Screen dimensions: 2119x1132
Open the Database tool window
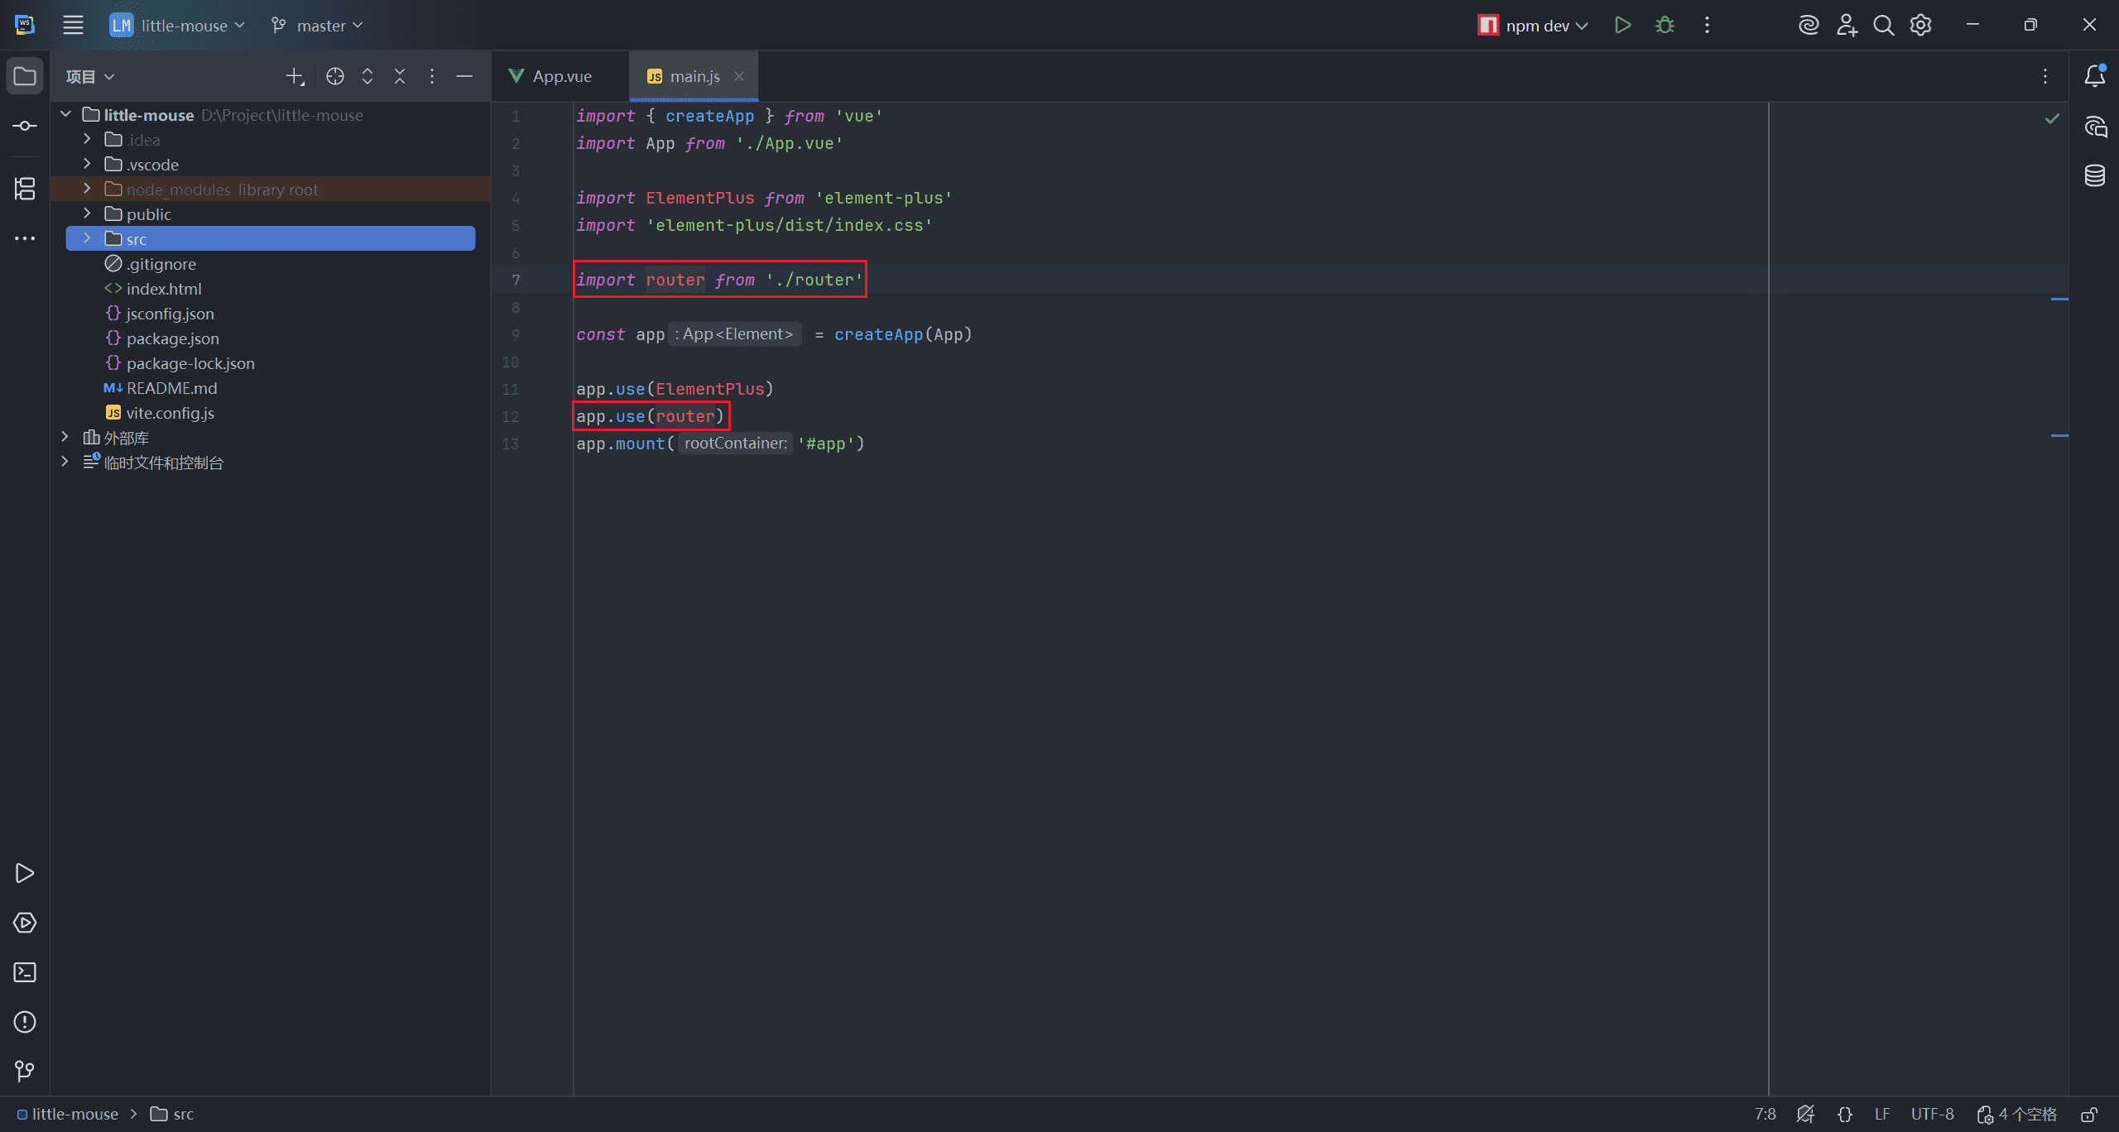tap(2095, 175)
